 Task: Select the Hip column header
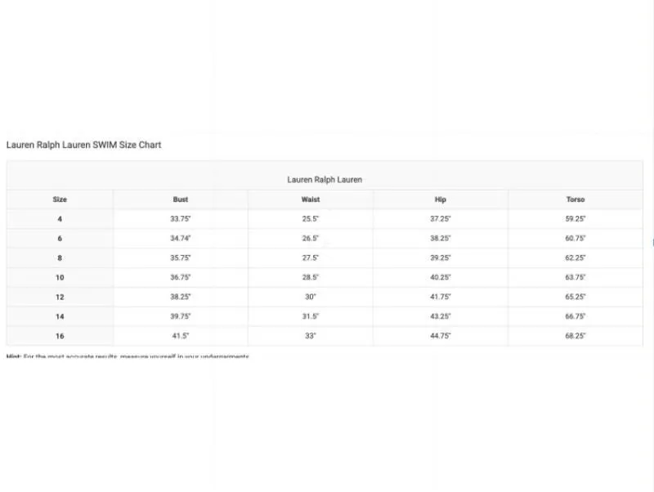tap(441, 199)
